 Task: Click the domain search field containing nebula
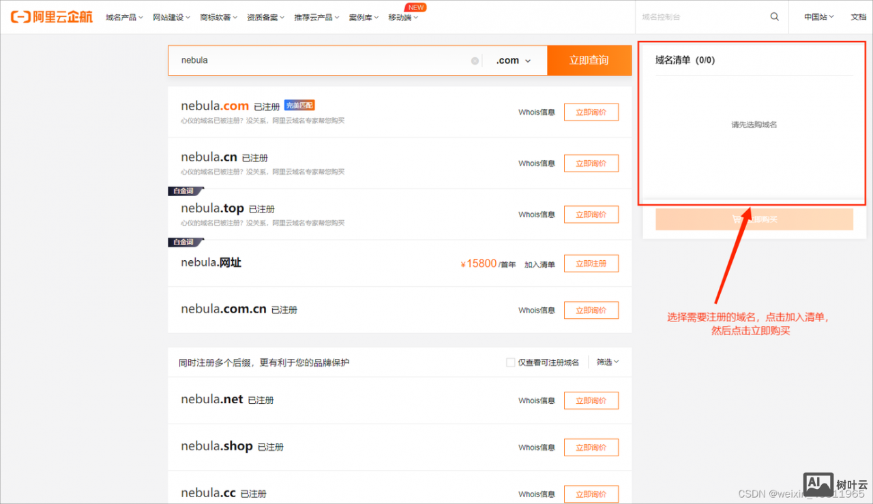coord(321,61)
